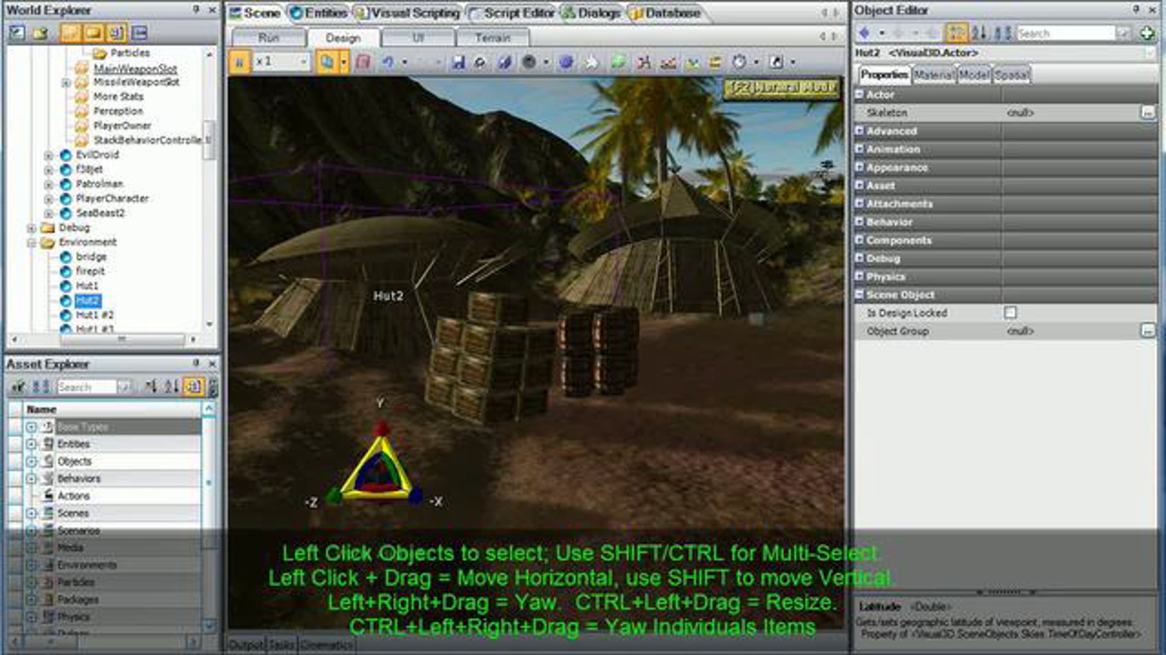Screen dimensions: 1166x655
Task: Expand the Debug folder in World Explorer
Action: (x=32, y=228)
